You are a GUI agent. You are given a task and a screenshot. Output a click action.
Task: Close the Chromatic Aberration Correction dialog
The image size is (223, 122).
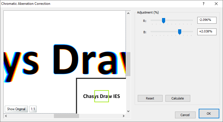(x=216, y=4)
